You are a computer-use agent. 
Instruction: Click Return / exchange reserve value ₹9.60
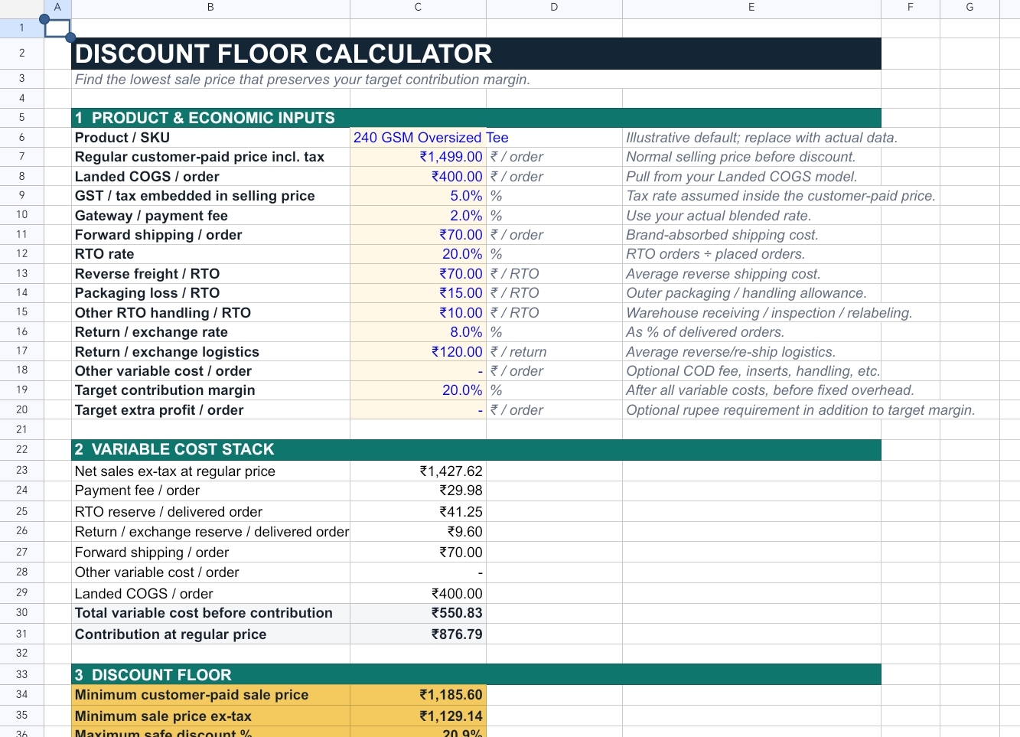418,532
